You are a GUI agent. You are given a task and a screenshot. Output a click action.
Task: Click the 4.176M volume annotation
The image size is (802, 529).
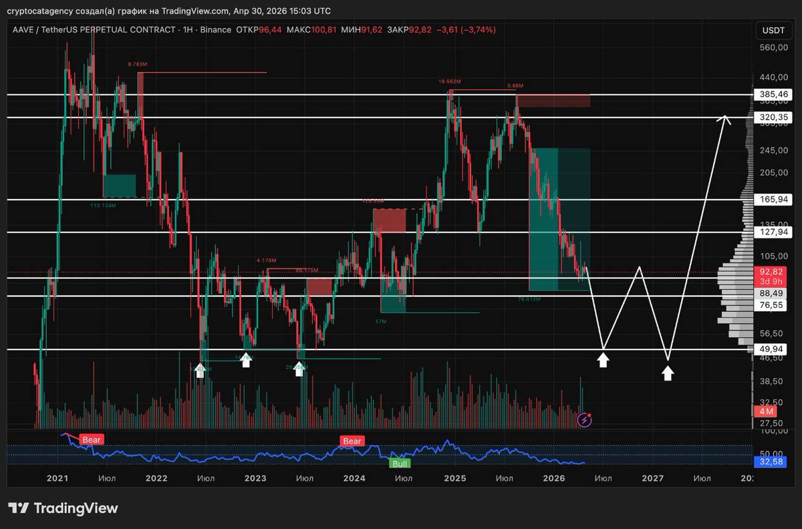[x=267, y=260]
